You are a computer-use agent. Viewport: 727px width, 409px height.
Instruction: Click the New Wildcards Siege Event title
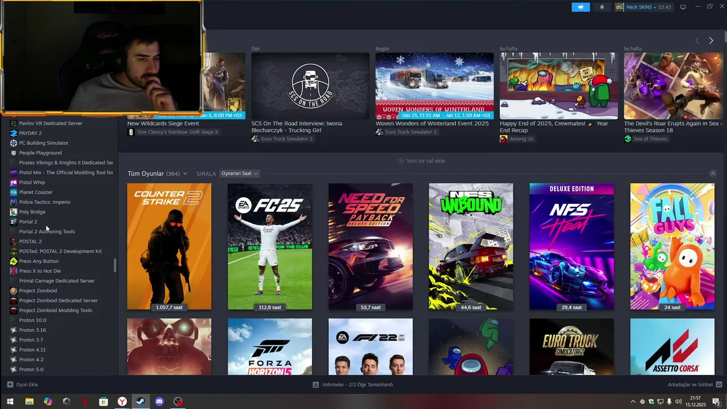(163, 123)
